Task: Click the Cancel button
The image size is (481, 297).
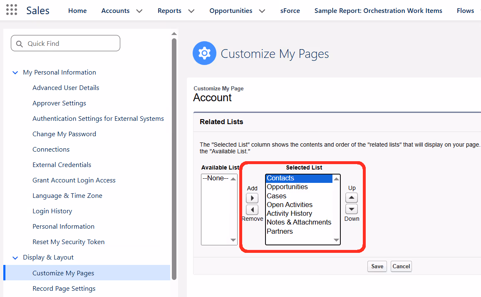Action: (x=401, y=266)
